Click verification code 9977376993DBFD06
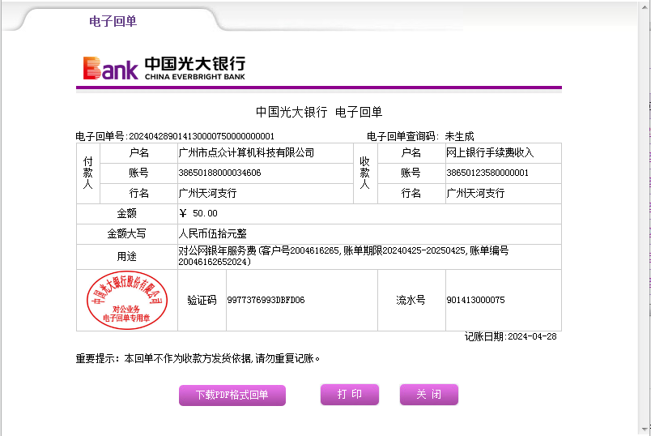The image size is (651, 436). (x=266, y=300)
